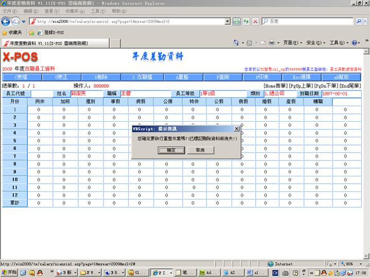Open the address bar dropdown arrow
Viewport: 370px width, 278px height.
pos(227,21)
